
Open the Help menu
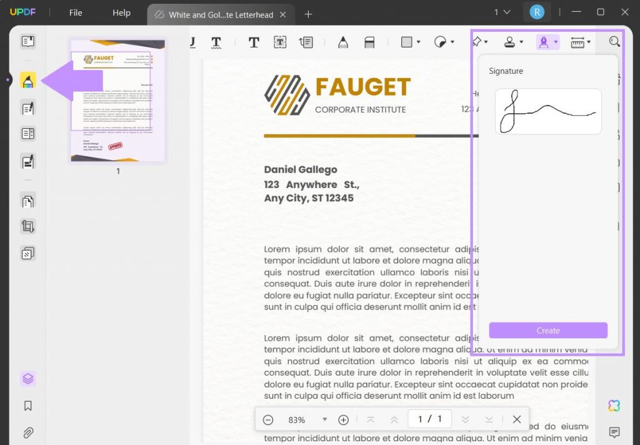[121, 12]
